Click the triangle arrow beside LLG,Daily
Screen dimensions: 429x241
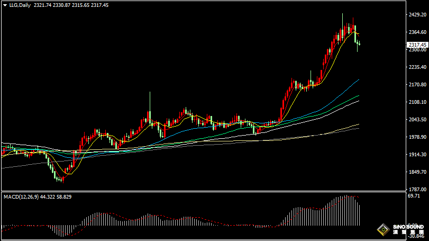[4, 5]
